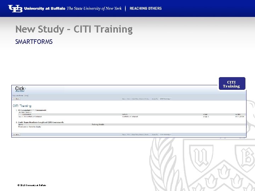255x191 pixels.
Task: Click the There are no items to display message
Action: (x=30, y=127)
